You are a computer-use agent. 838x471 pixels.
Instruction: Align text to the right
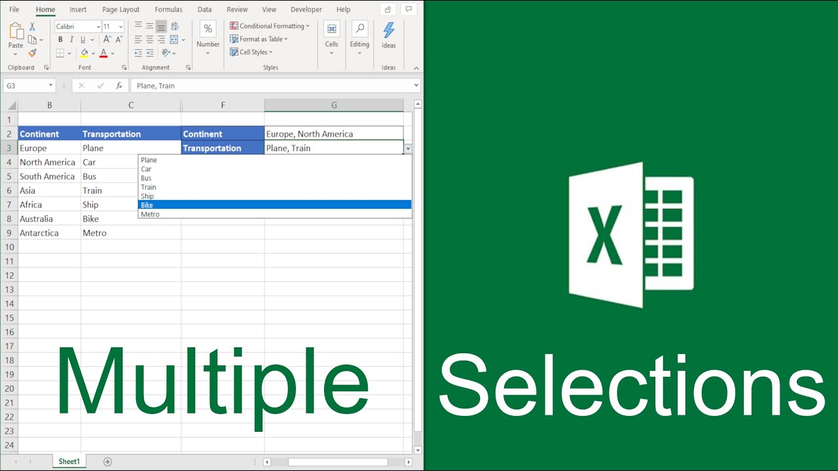pos(161,39)
